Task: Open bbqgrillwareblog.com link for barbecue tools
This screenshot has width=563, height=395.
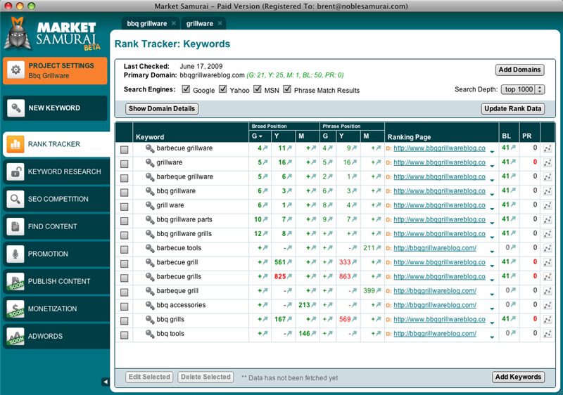Action: point(435,248)
